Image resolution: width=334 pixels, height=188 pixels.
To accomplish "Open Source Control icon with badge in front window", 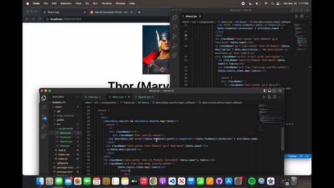I will click(44, 117).
